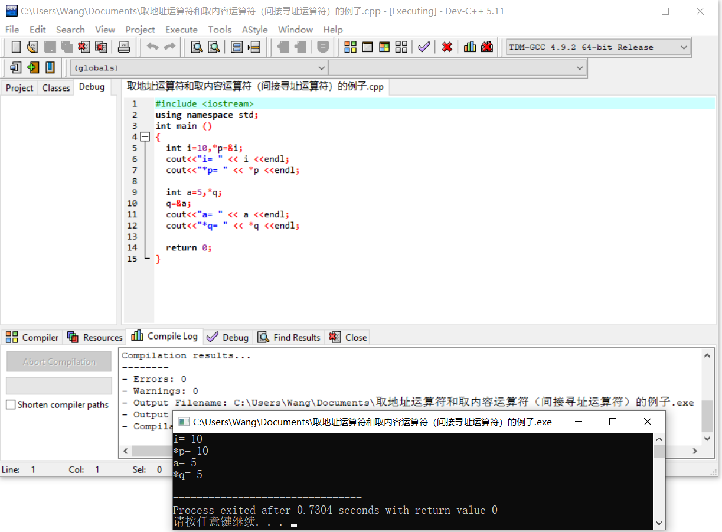Open Find using the magnifier toolbar icon
This screenshot has width=722, height=532.
point(197,47)
